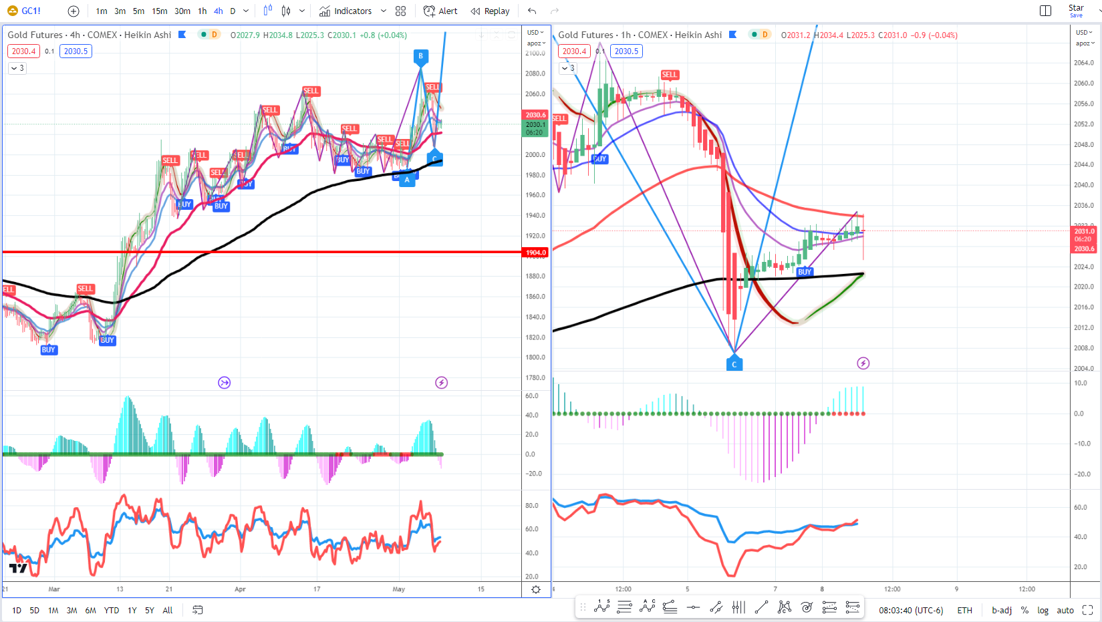Select the D daily timeframe
The width and height of the screenshot is (1102, 622).
click(233, 11)
